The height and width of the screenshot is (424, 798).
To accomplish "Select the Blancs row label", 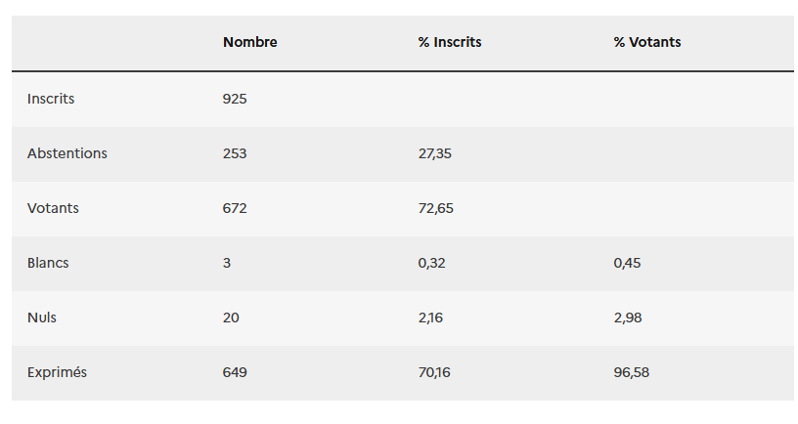I will pyautogui.click(x=49, y=263).
